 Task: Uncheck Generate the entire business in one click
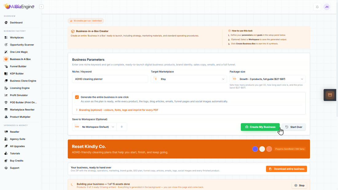click(77, 97)
